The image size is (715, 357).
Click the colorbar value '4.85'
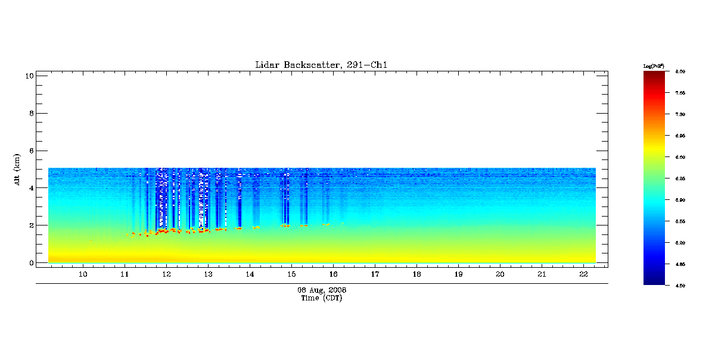point(680,264)
